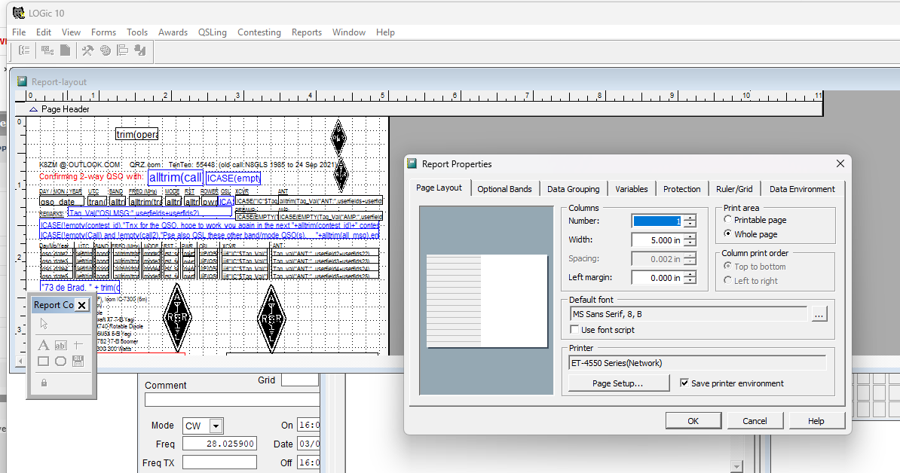The image size is (900, 473).
Task: Choose the Printable page radio button
Action: tap(728, 220)
